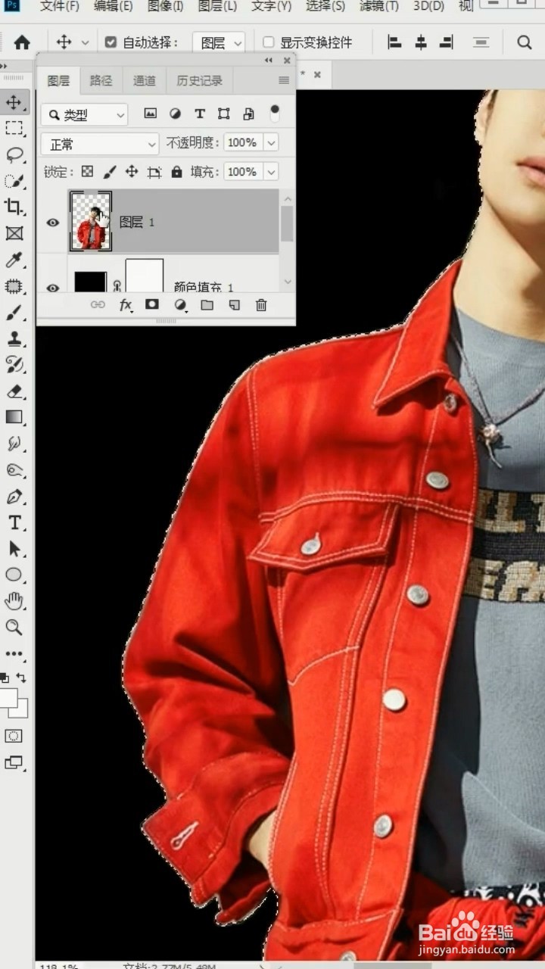Select the Spot Healing Brush tool
The image size is (545, 969).
[14, 286]
